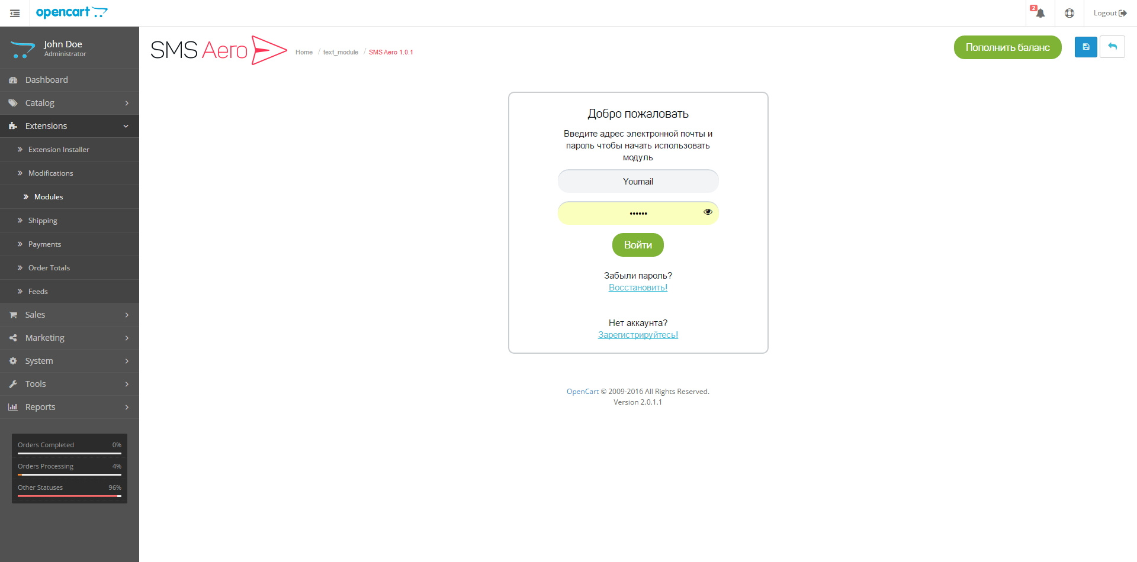The image size is (1137, 562).
Task: Click the Sales cart icon
Action: click(x=13, y=315)
